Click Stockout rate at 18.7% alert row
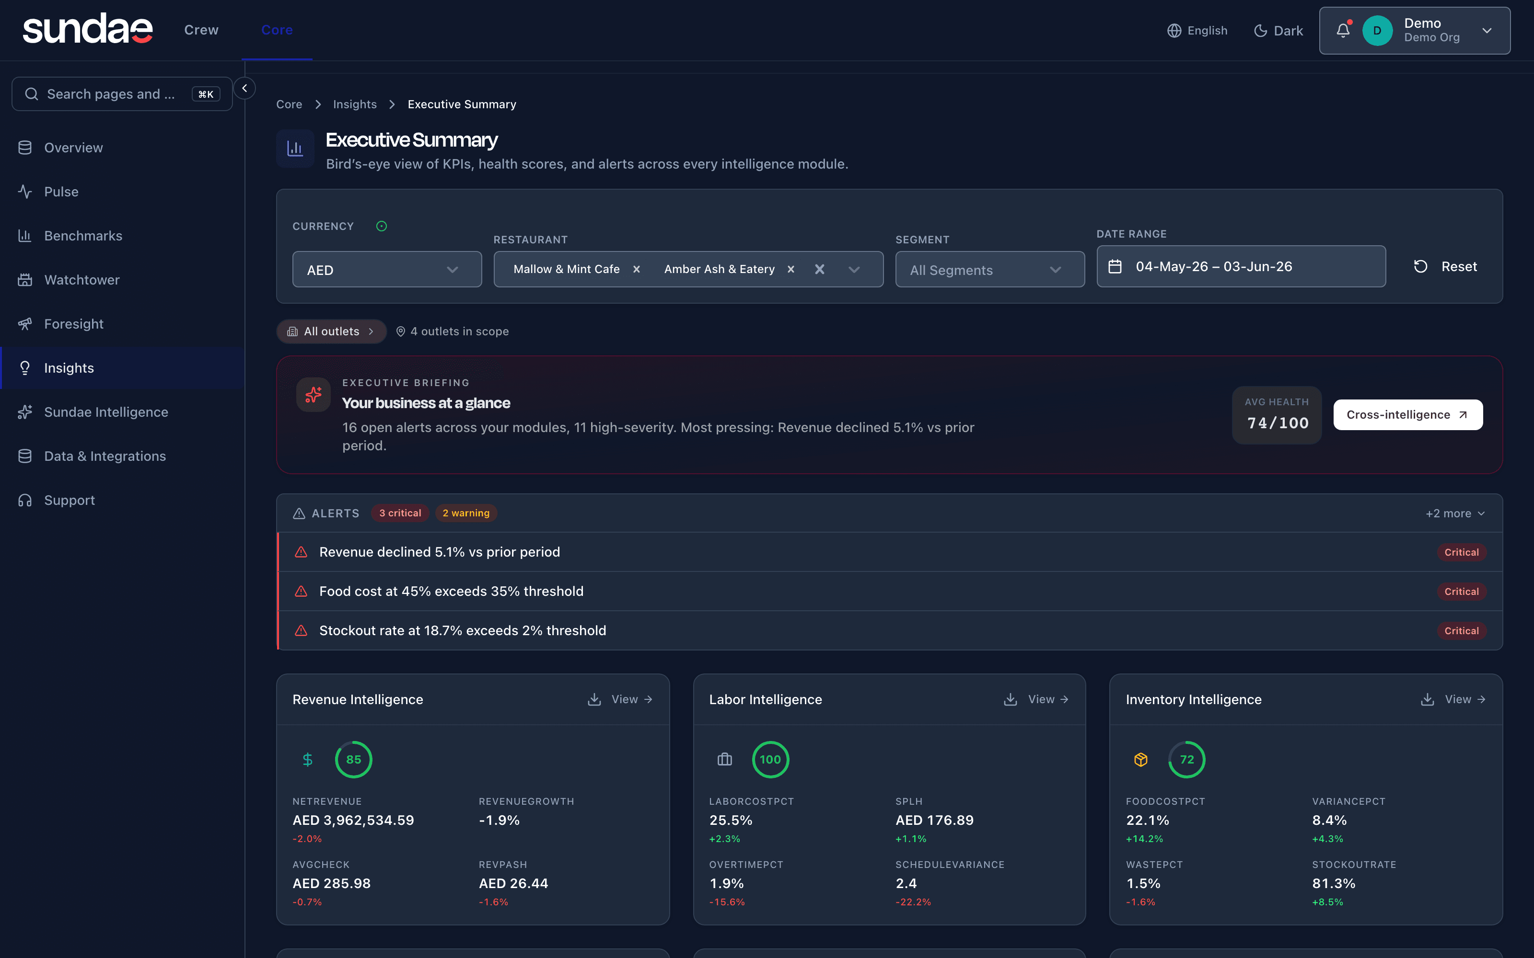Image resolution: width=1534 pixels, height=958 pixels. pyautogui.click(x=889, y=630)
